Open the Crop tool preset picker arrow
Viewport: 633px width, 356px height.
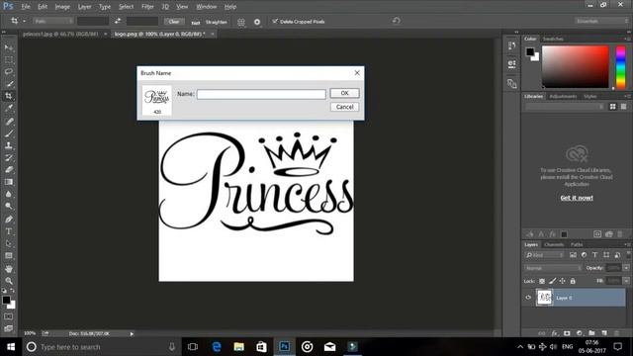24,21
